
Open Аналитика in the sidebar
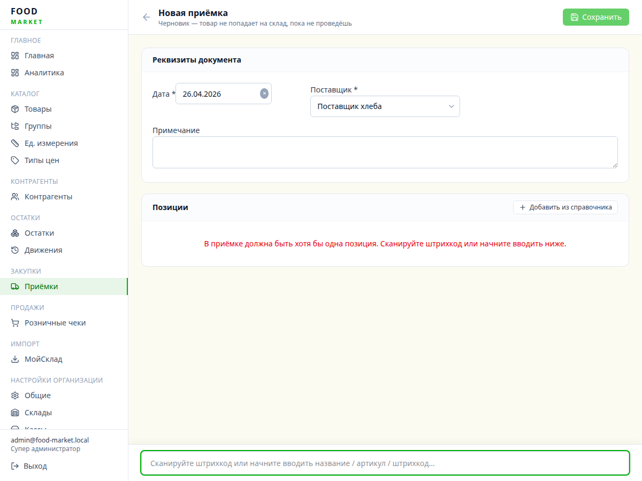[44, 73]
